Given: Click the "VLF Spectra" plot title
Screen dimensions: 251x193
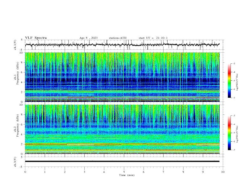Looking at the screenshot, I should click(x=36, y=38).
